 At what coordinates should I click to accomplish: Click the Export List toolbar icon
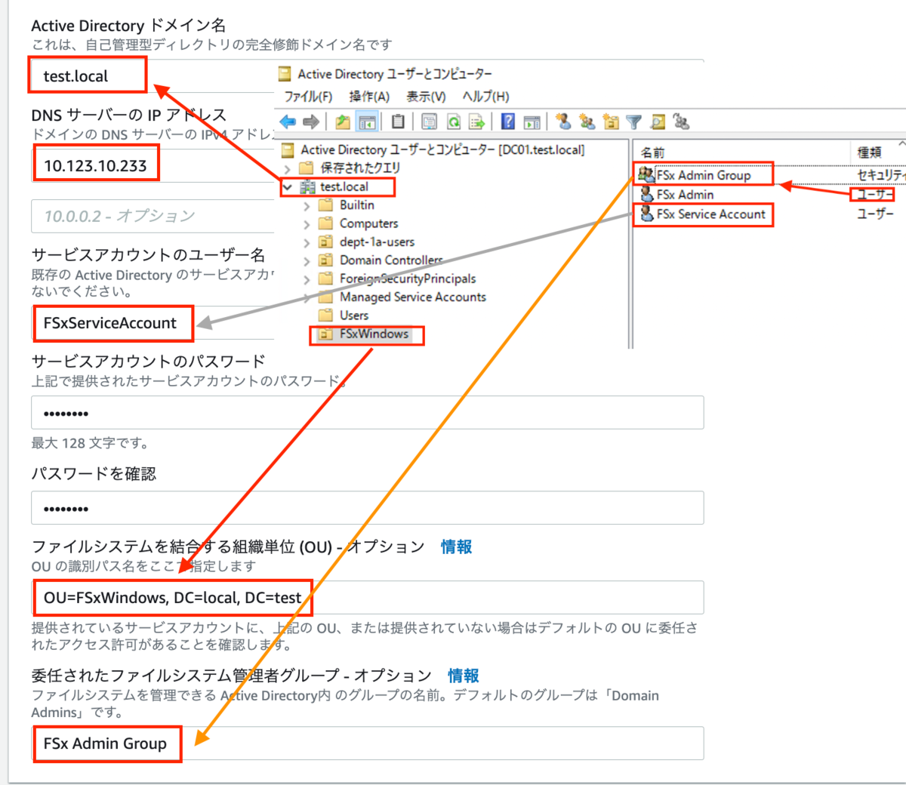[476, 122]
